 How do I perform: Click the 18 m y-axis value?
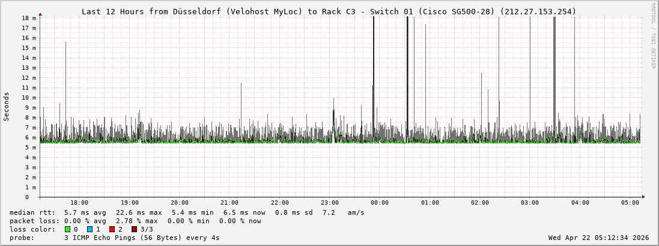tap(29, 18)
